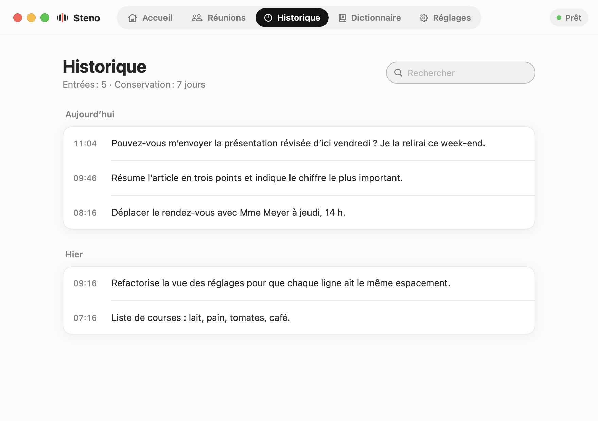Click the gear icon beside Réglages
Screen dimensions: 598x421
click(424, 18)
